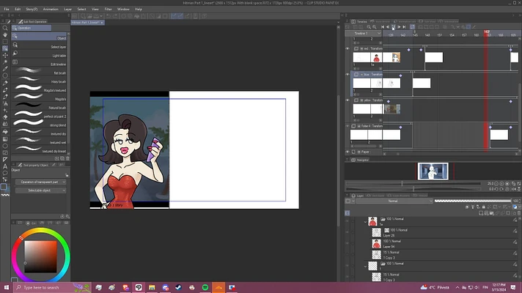
Task: Toggle visibility of the Paper track
Action: tap(348, 152)
